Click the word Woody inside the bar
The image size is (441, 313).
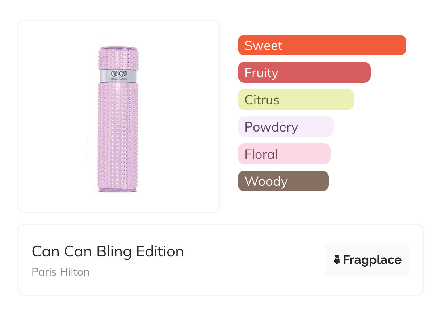[266, 181]
